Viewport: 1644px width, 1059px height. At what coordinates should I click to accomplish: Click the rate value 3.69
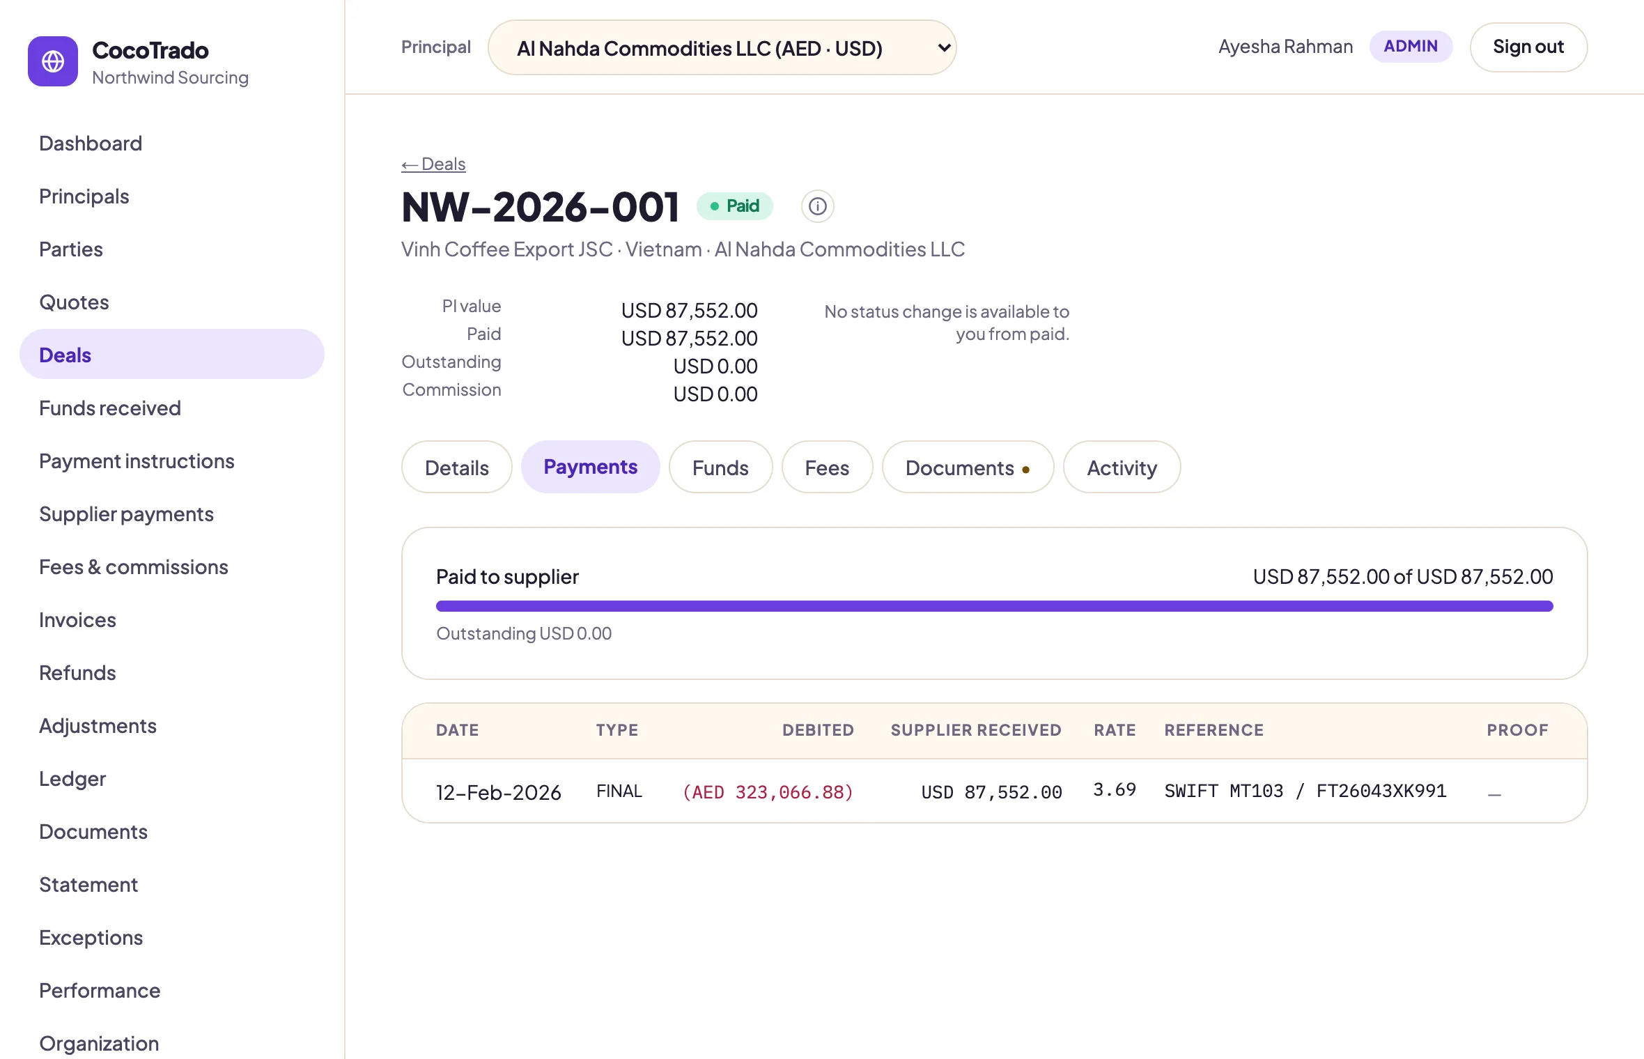tap(1115, 789)
